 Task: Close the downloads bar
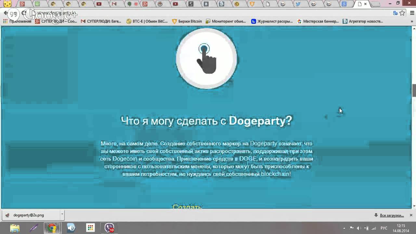(x=411, y=215)
